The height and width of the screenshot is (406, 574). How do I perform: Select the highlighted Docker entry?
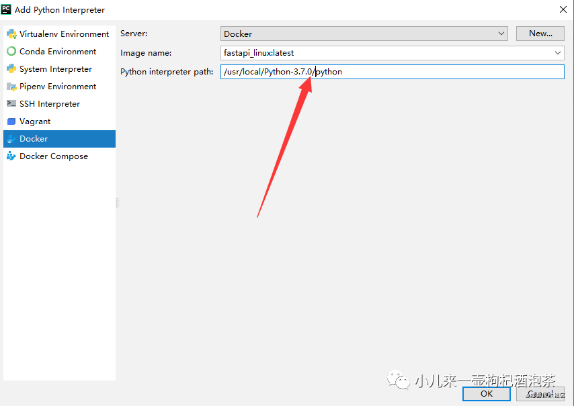pos(59,139)
